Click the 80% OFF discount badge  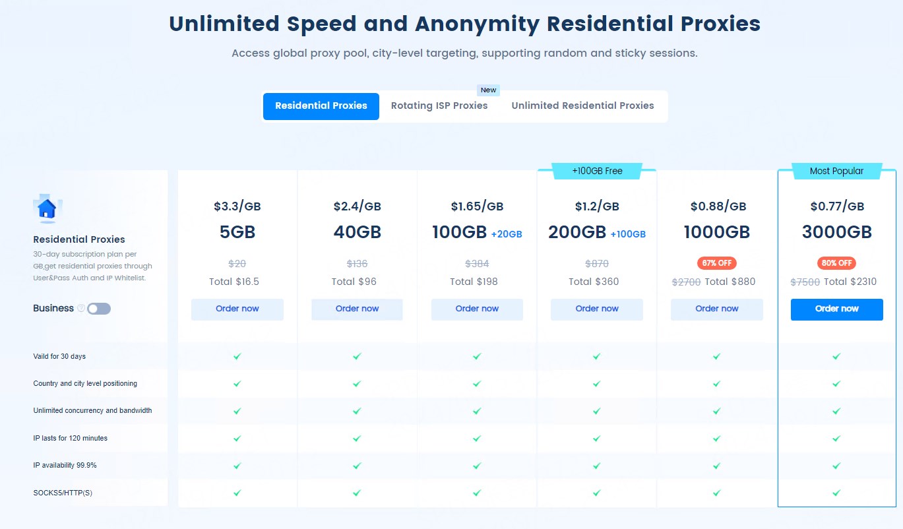tap(836, 263)
